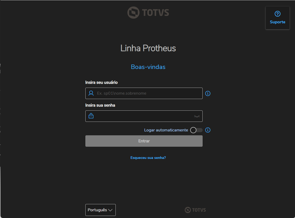Click the info icon next to Logar automaticamente
Viewport: 295px width, 218px height.
coord(208,130)
